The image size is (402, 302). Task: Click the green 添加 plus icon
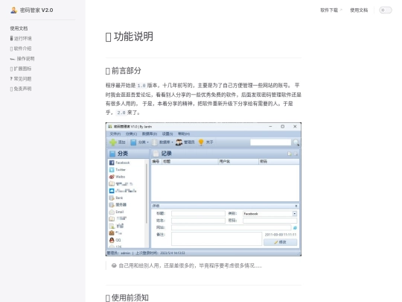click(x=113, y=142)
